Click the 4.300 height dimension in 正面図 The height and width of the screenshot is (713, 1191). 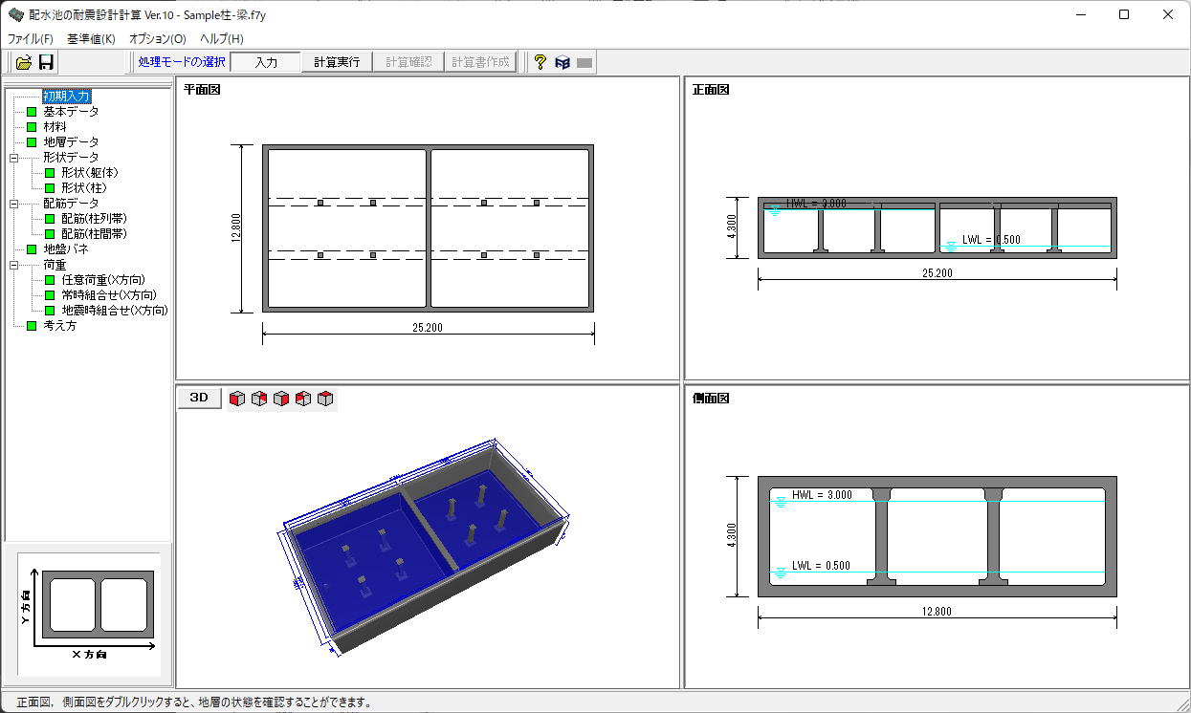pos(732,227)
